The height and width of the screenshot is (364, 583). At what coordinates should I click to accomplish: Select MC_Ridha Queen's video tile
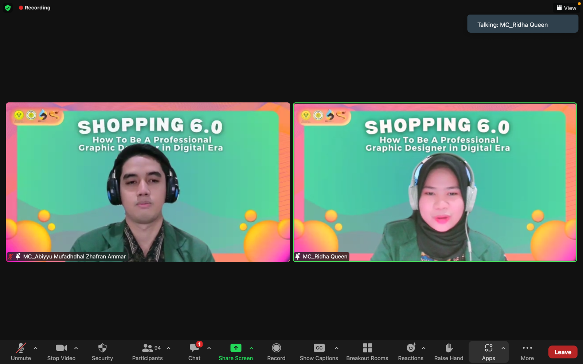(435, 182)
